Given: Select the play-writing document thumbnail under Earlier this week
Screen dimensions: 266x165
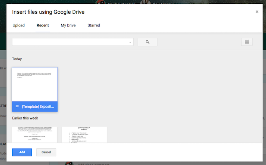Looking at the screenshot, I should click(x=35, y=134).
